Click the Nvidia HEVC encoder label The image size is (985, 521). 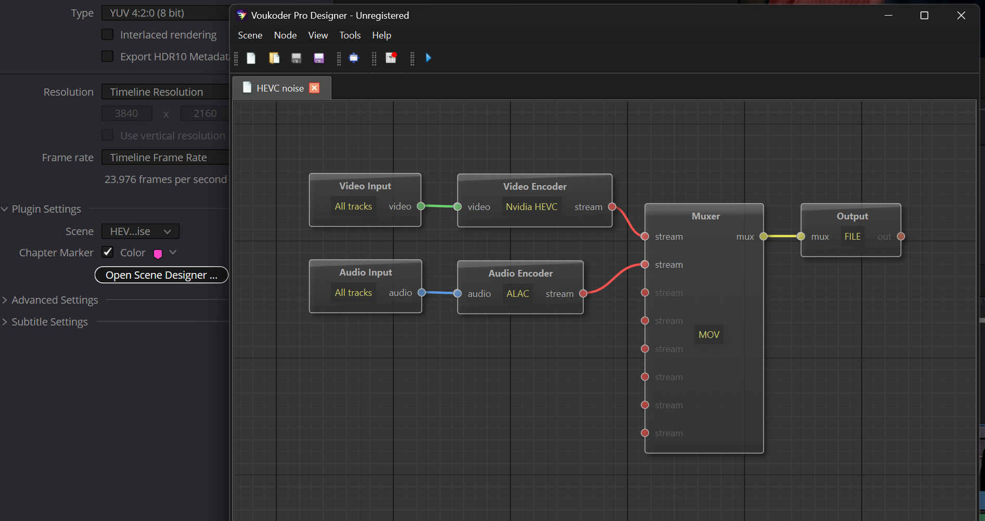pos(531,207)
